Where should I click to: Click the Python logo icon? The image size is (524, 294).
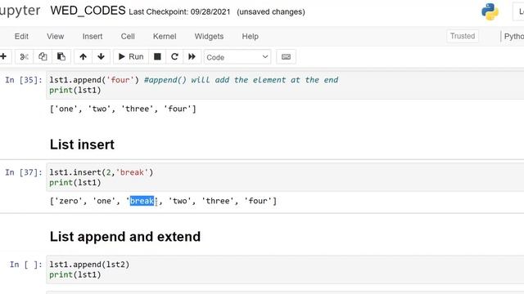(490, 11)
